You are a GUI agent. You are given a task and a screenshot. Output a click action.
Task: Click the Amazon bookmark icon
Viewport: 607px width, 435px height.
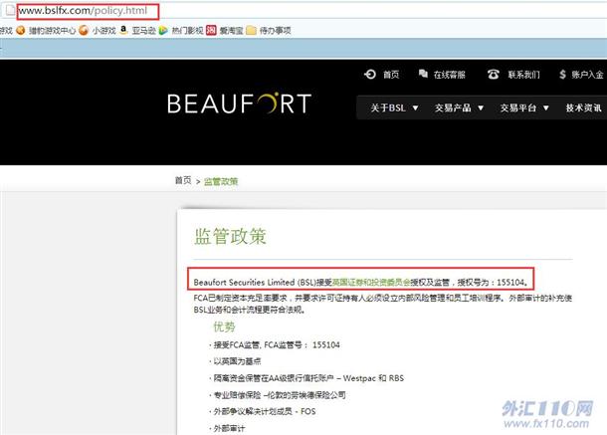click(123, 30)
